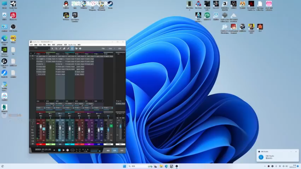This screenshot has width=301, height=169.
Task: Open the Windows Start menu
Action: pyautogui.click(x=125, y=166)
